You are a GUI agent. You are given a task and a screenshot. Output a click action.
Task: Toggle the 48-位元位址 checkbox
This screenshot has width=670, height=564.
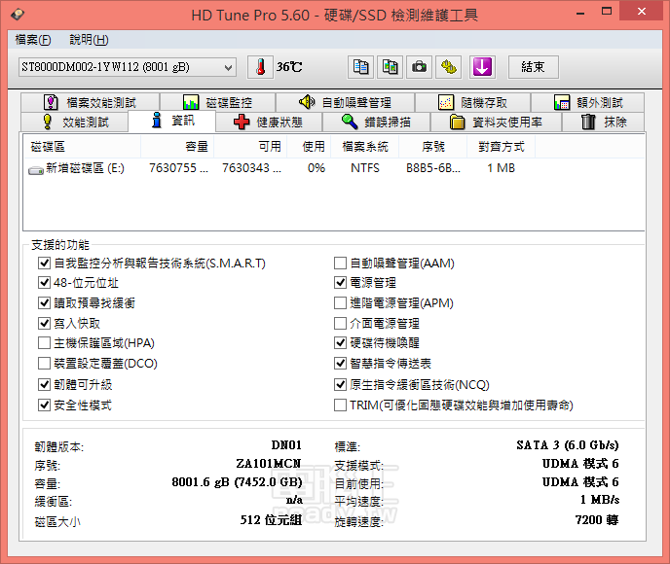point(45,282)
